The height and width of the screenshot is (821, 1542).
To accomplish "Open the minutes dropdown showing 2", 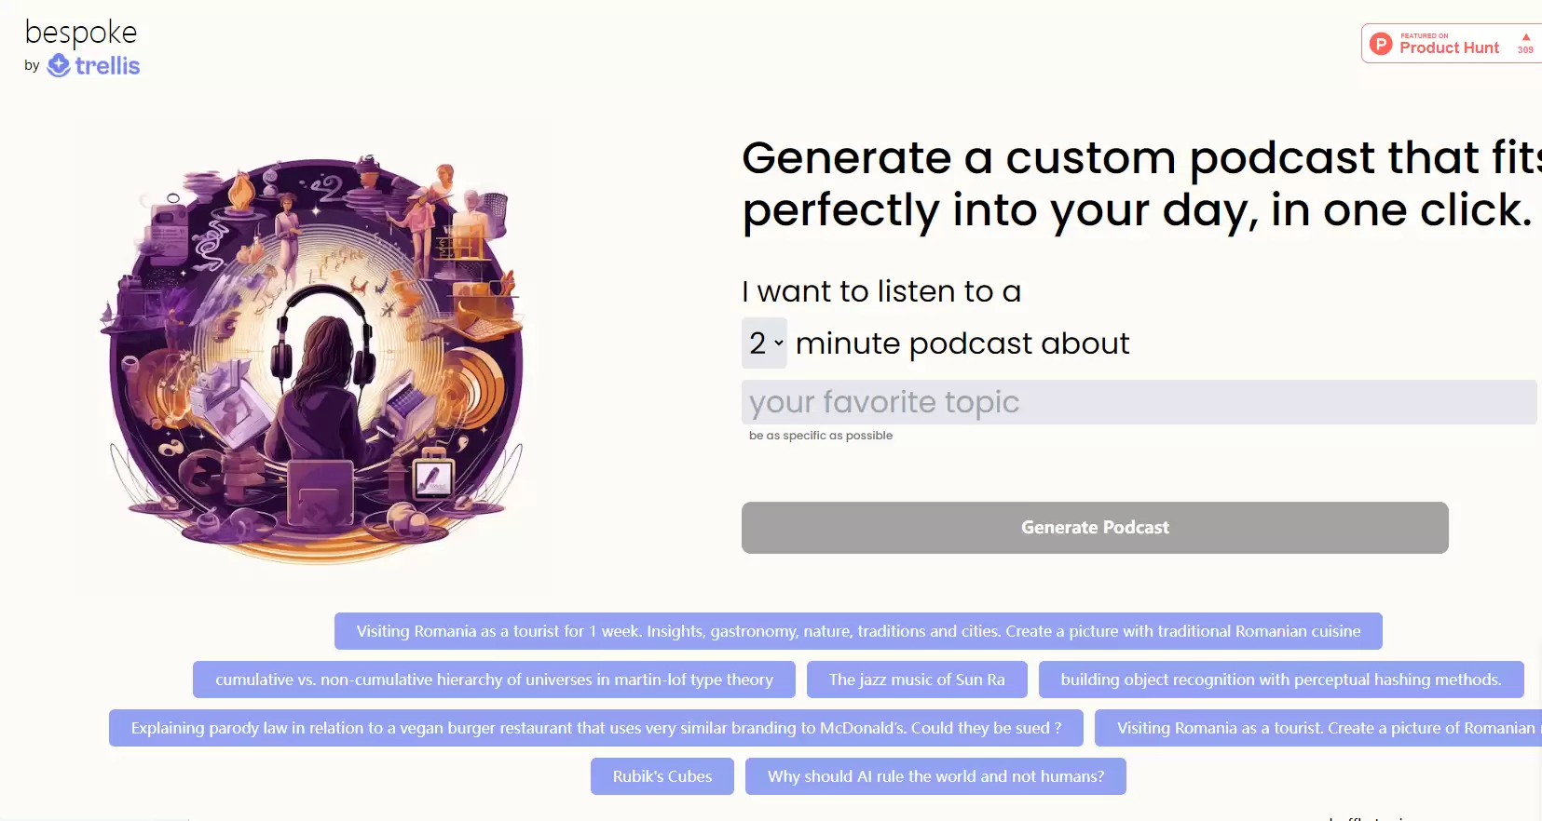I will pyautogui.click(x=764, y=343).
